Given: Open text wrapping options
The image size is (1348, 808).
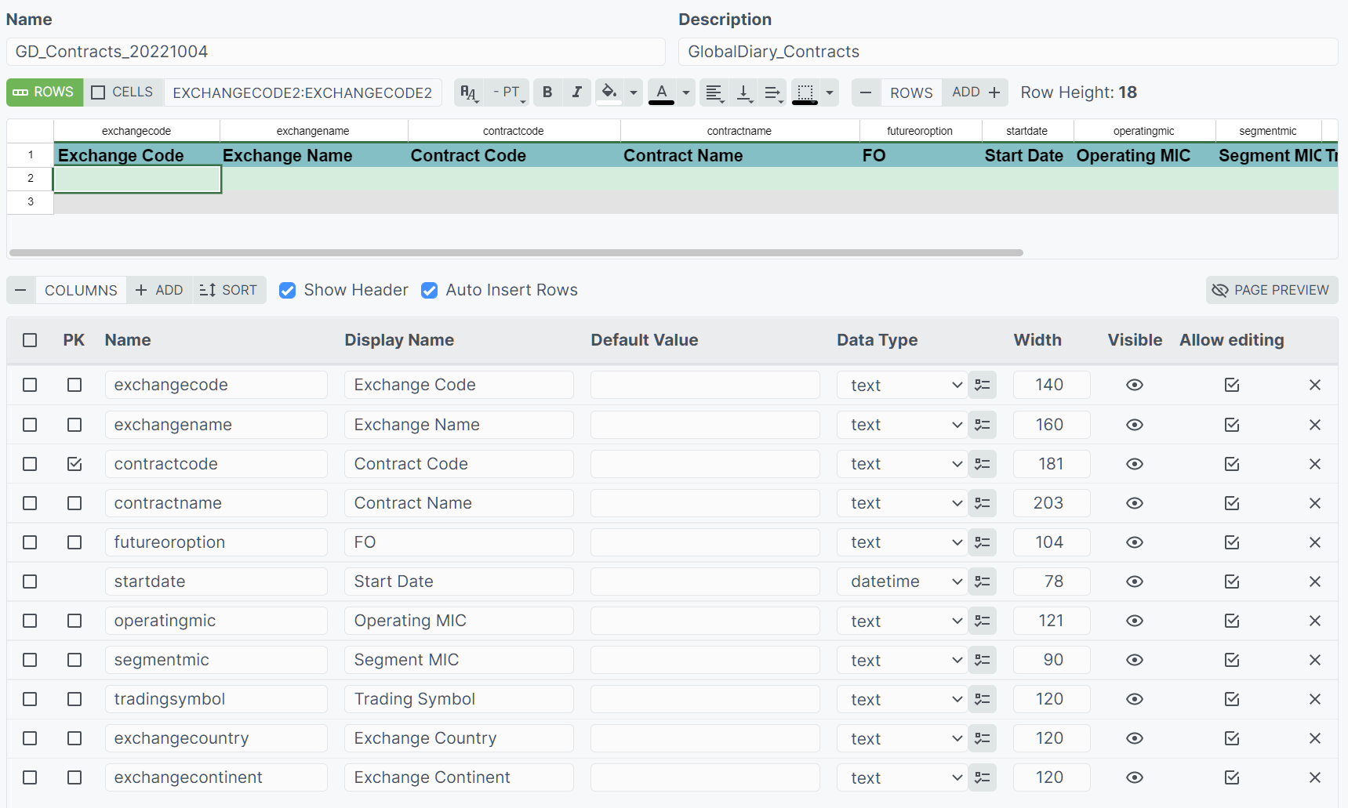Looking at the screenshot, I should 773,92.
